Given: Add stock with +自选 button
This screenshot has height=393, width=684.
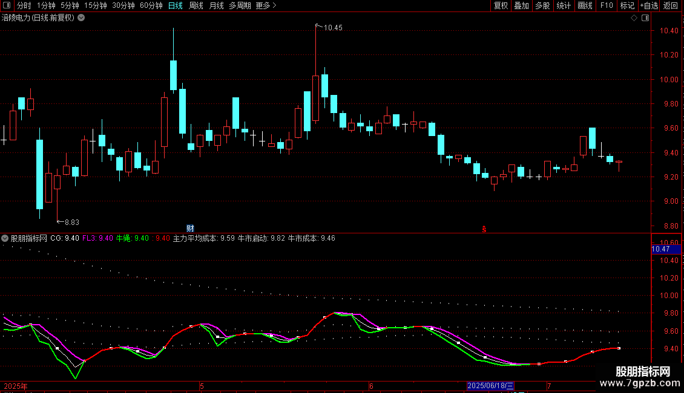Looking at the screenshot, I should pyautogui.click(x=649, y=5).
